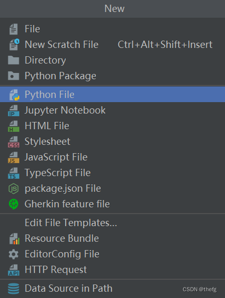The height and width of the screenshot is (298, 225).
Task: Click the green Gherkin cucumber icon
Action: [x=14, y=204]
